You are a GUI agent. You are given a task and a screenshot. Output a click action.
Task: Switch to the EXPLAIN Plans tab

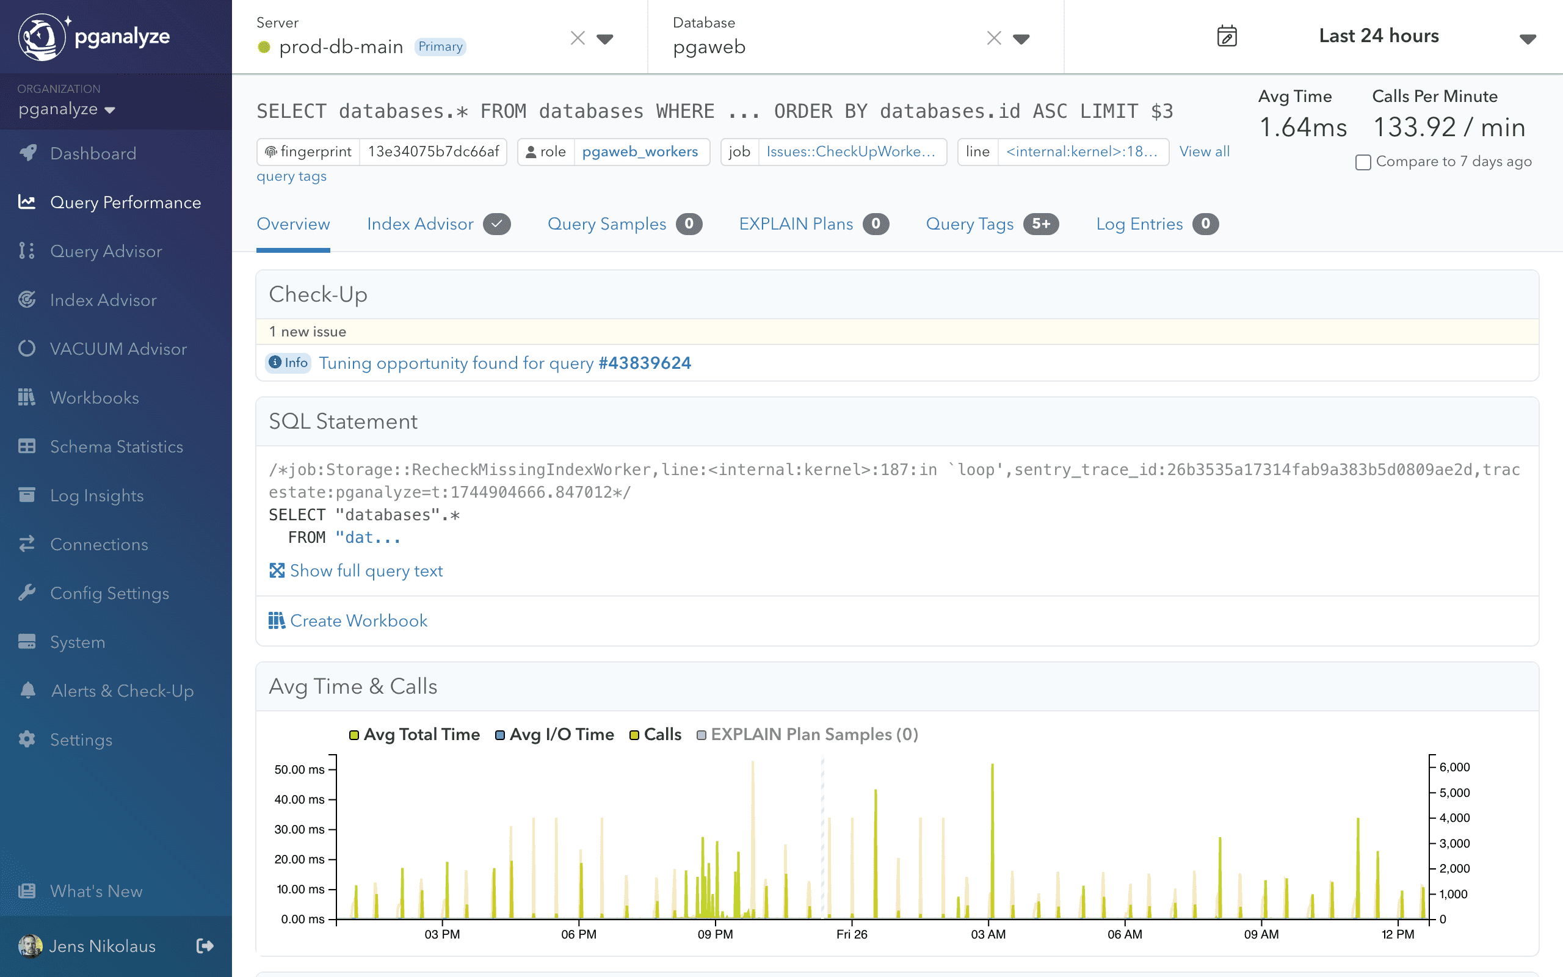pyautogui.click(x=796, y=224)
